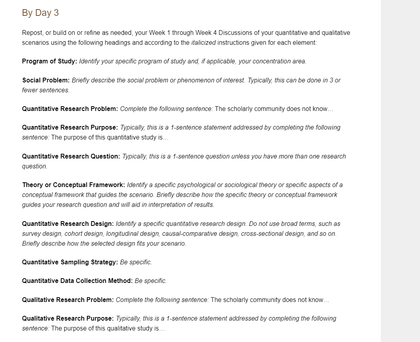The height and width of the screenshot is (342, 420).
Task: Click the gray sidebar area on the right
Action: coord(400,171)
